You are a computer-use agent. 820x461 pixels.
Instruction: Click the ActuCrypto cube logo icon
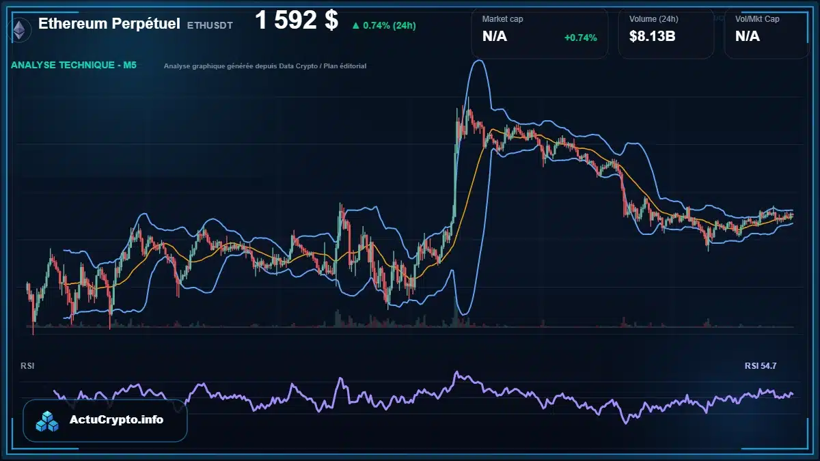[x=48, y=421]
